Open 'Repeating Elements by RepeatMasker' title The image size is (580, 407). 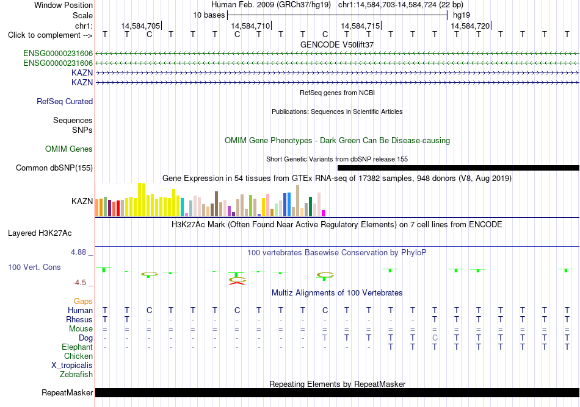click(x=338, y=384)
